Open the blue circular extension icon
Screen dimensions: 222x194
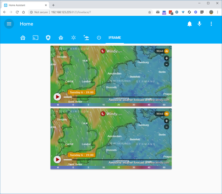pos(177,12)
